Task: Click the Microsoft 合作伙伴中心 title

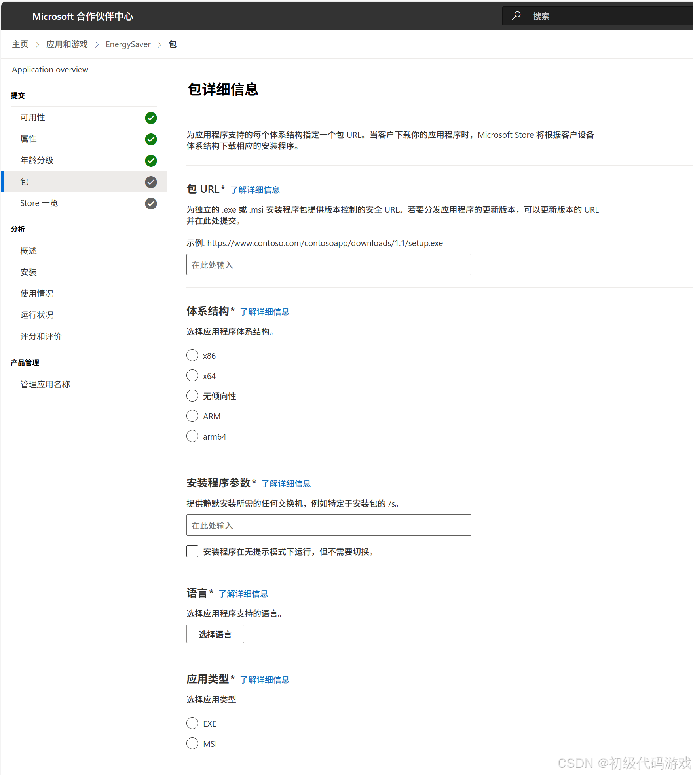Action: 83,16
